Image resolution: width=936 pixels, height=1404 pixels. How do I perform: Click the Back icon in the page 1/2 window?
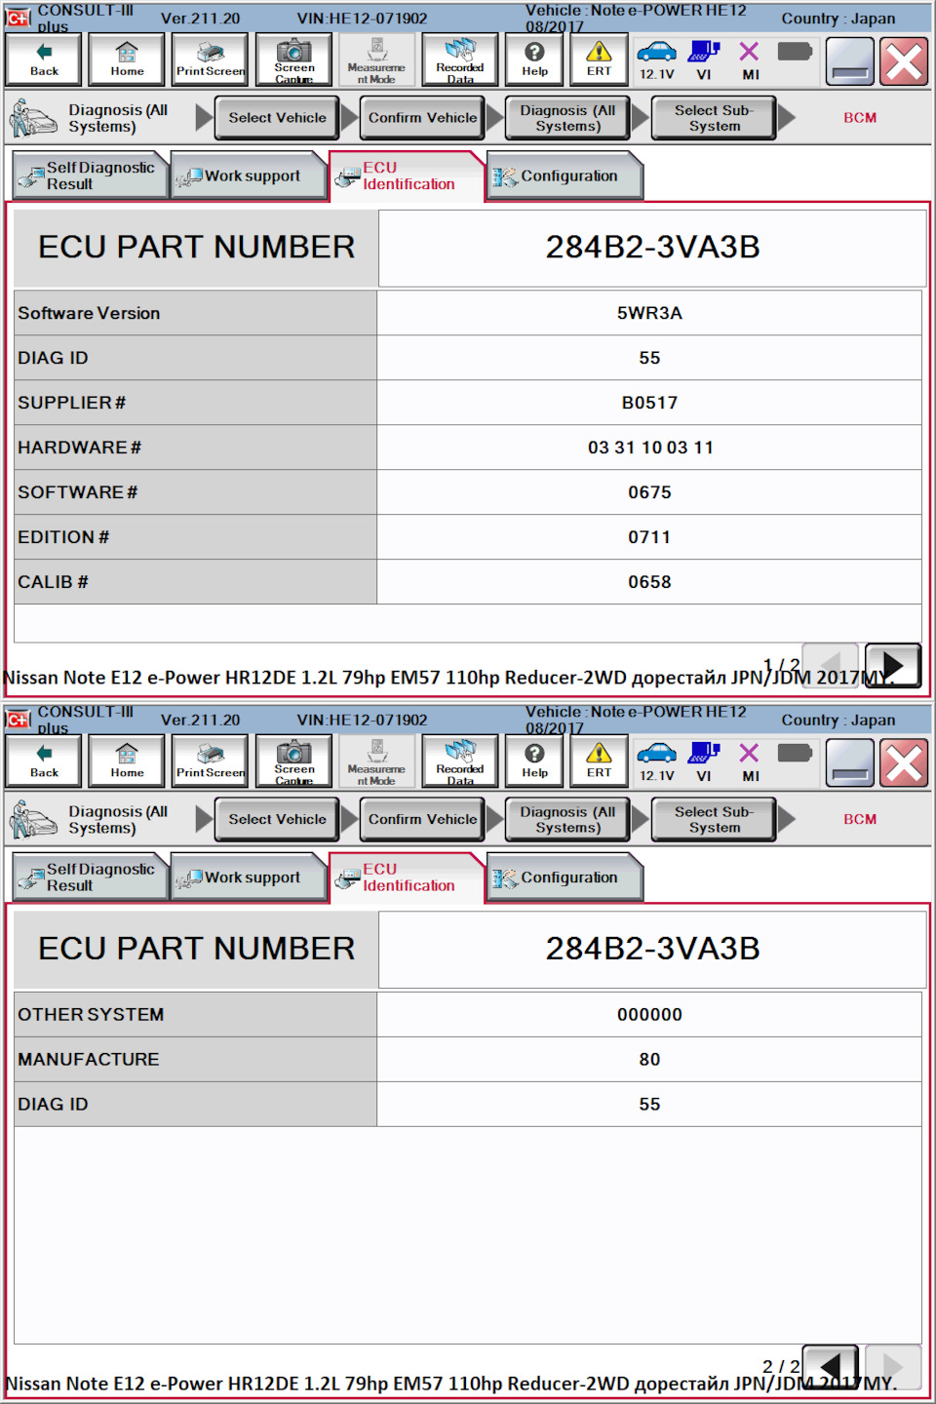tap(44, 59)
